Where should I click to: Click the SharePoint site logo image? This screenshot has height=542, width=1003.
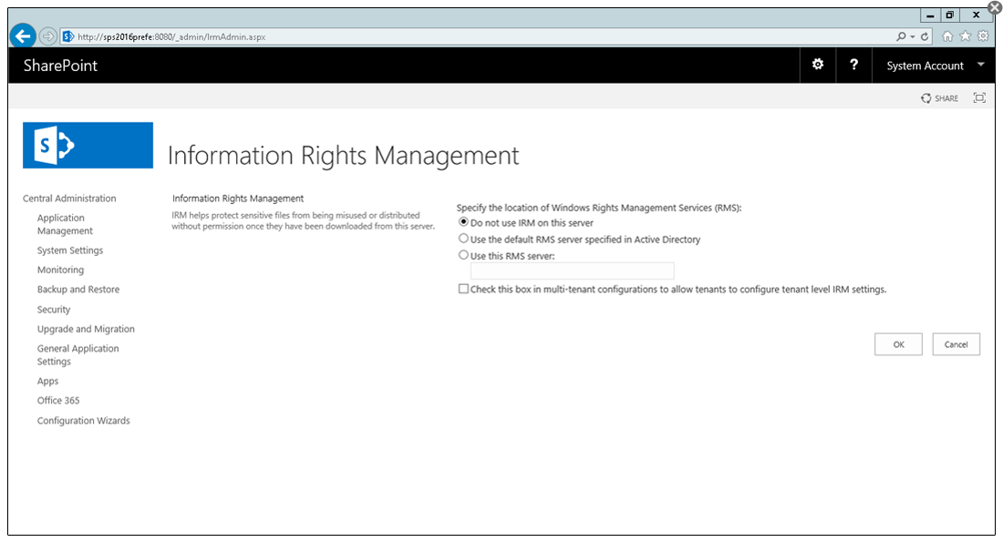click(x=88, y=145)
